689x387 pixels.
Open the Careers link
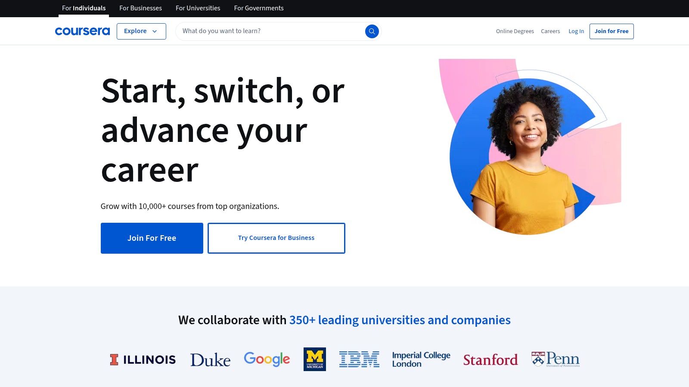coord(550,31)
